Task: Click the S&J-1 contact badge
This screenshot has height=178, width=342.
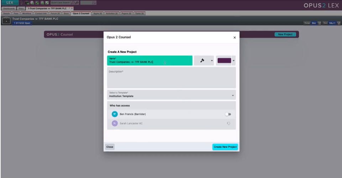Action: point(332,23)
